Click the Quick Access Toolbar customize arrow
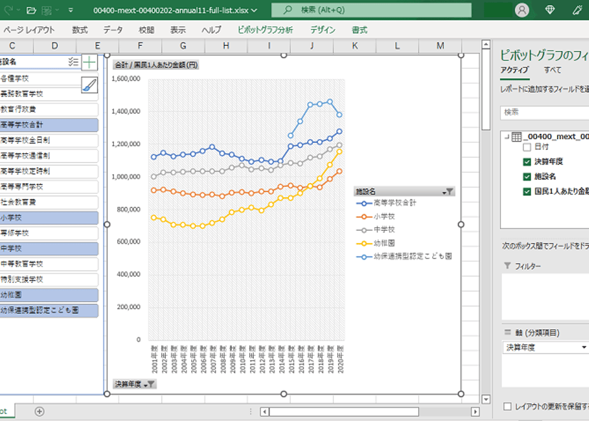 [x=71, y=10]
